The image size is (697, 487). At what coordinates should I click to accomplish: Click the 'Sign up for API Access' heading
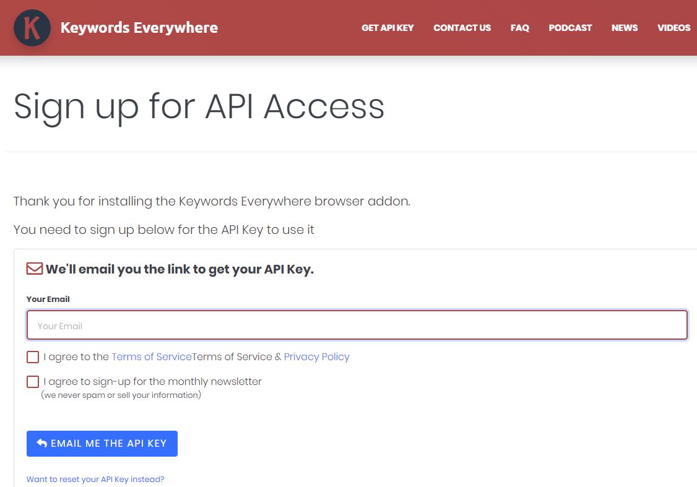tap(199, 106)
